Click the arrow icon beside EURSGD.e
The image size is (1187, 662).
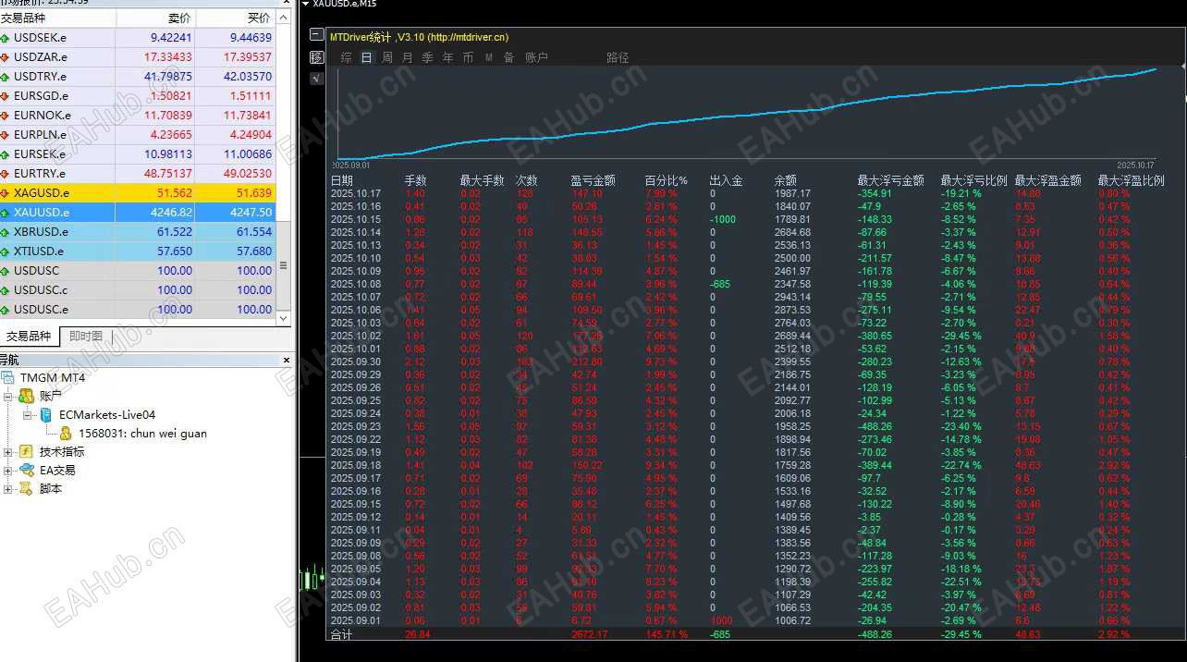point(6,96)
